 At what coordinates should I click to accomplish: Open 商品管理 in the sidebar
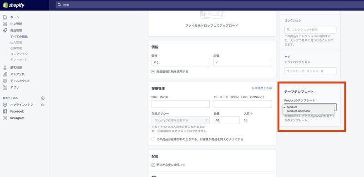[16, 30]
